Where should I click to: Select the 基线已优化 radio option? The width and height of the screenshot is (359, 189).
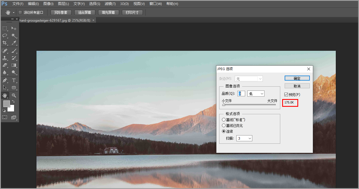point(224,126)
